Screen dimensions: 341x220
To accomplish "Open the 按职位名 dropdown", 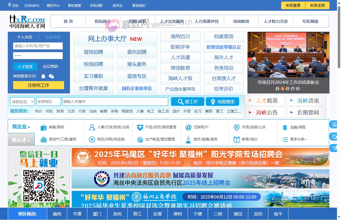I will click(22, 102).
